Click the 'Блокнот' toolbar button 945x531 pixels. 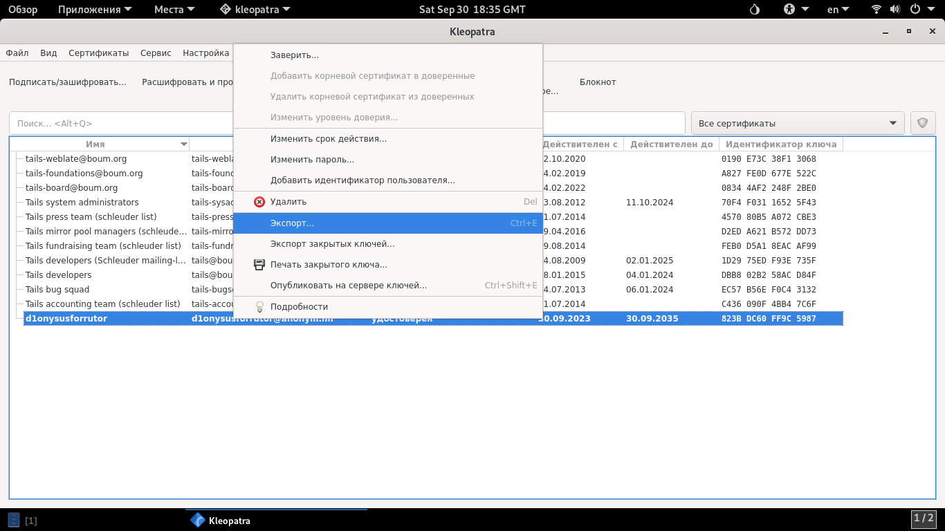(598, 82)
